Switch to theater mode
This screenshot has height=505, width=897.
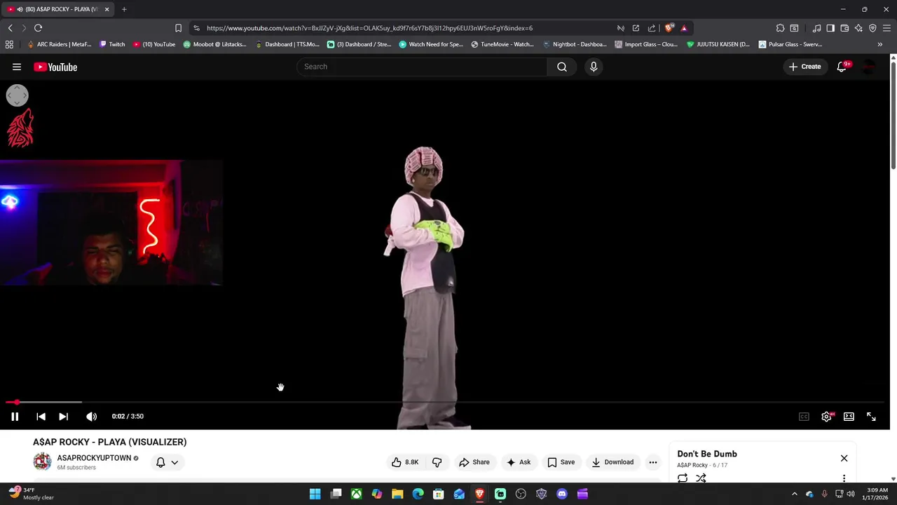[849, 417]
